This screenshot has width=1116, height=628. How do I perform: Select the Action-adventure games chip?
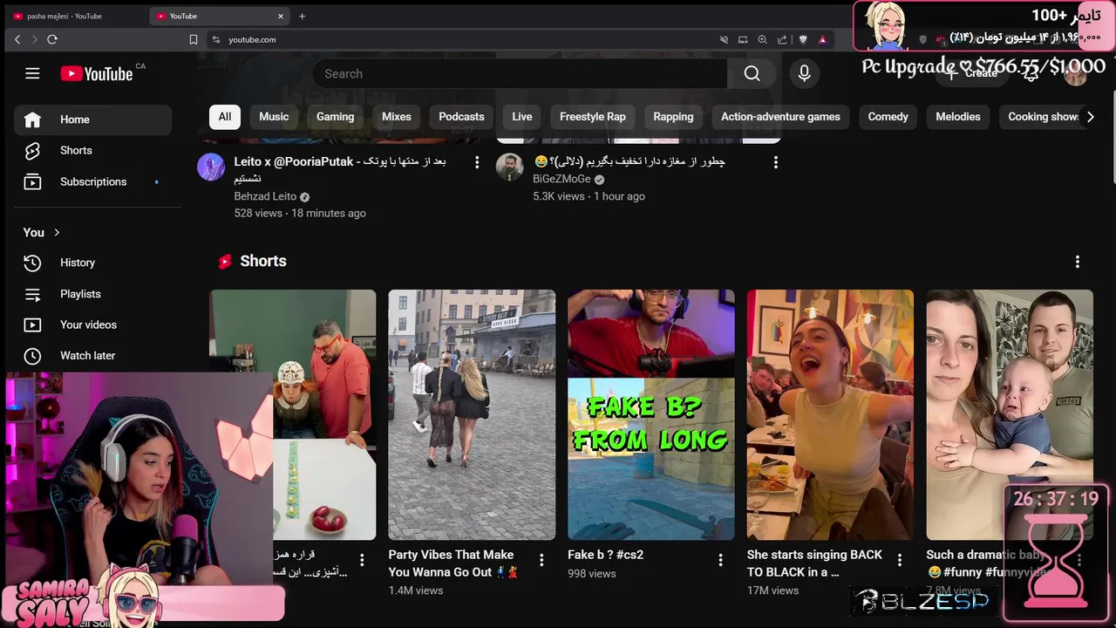(x=780, y=117)
